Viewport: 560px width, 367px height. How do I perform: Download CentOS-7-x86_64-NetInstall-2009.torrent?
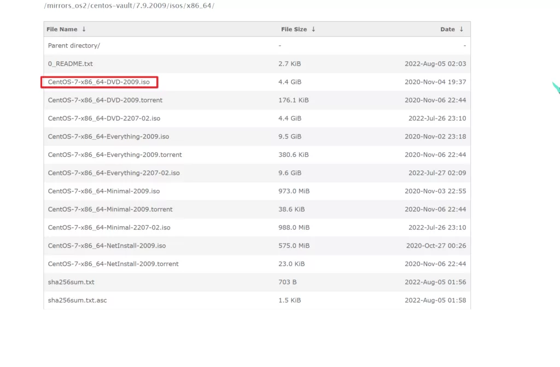coord(113,264)
